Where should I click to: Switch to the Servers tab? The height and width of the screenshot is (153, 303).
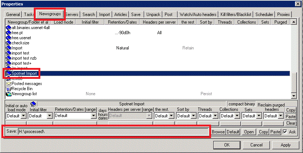click(x=72, y=15)
